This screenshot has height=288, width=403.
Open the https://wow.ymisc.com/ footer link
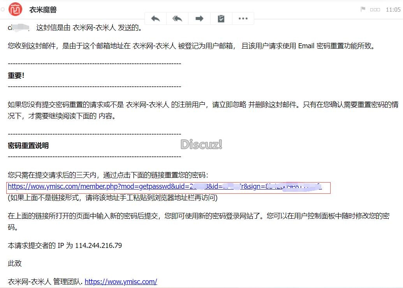(121, 281)
